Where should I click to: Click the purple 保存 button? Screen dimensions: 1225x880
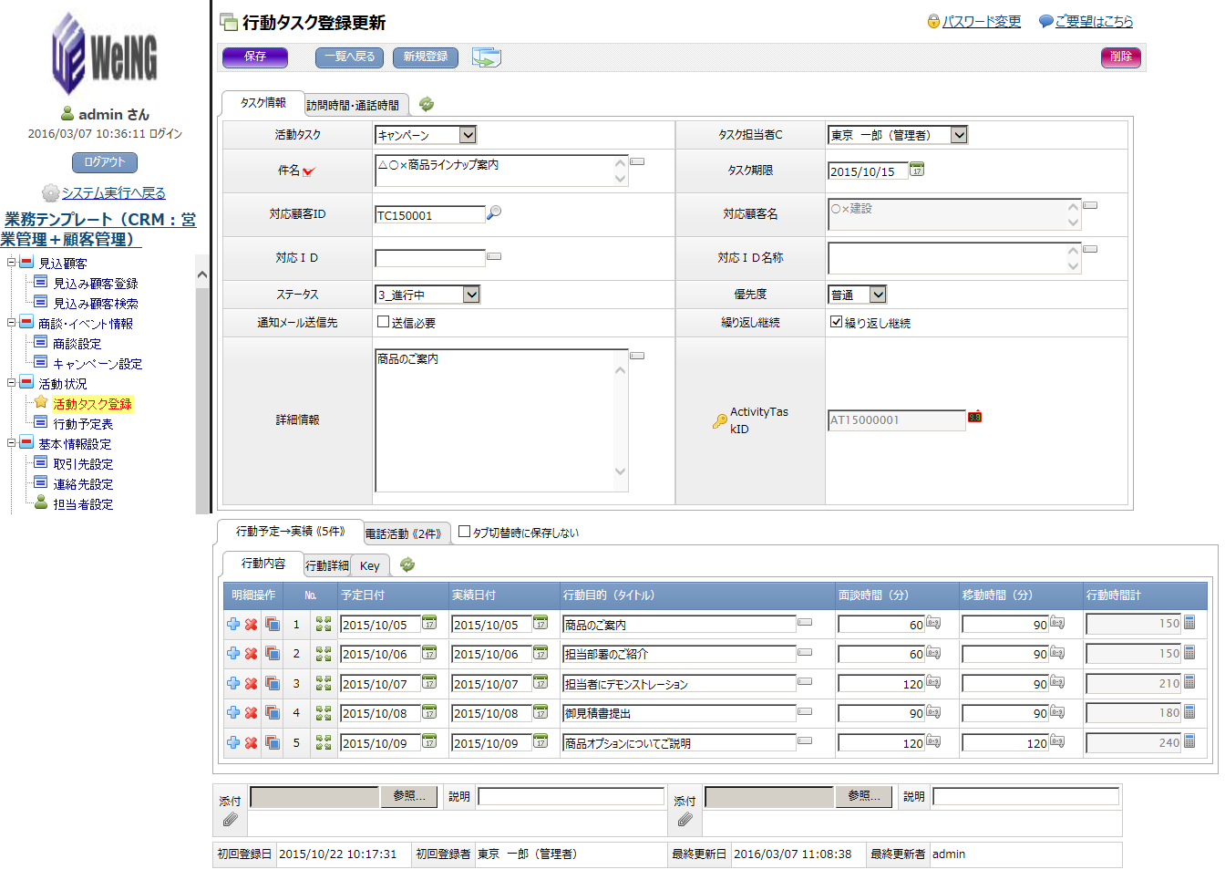click(255, 57)
